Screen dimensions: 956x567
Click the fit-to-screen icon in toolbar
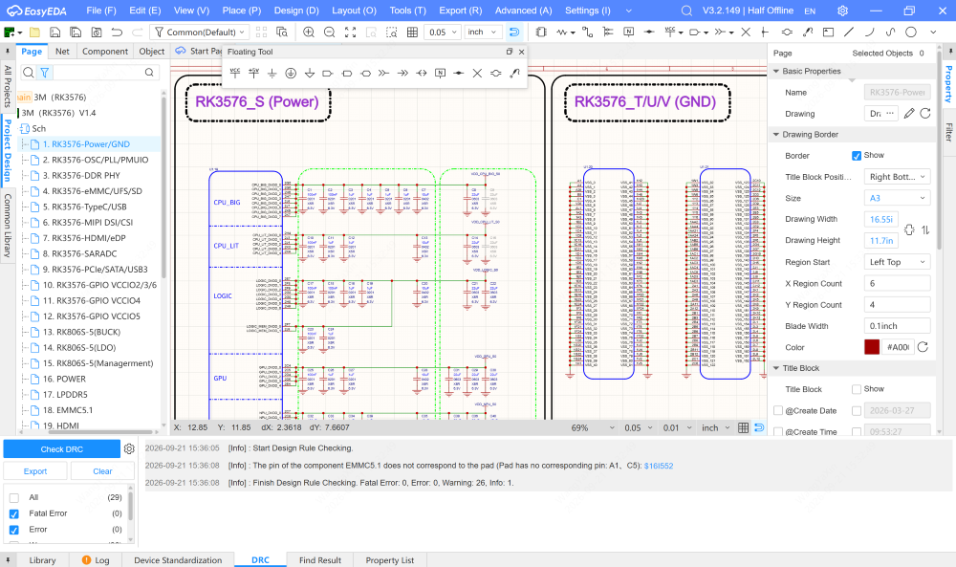point(351,33)
